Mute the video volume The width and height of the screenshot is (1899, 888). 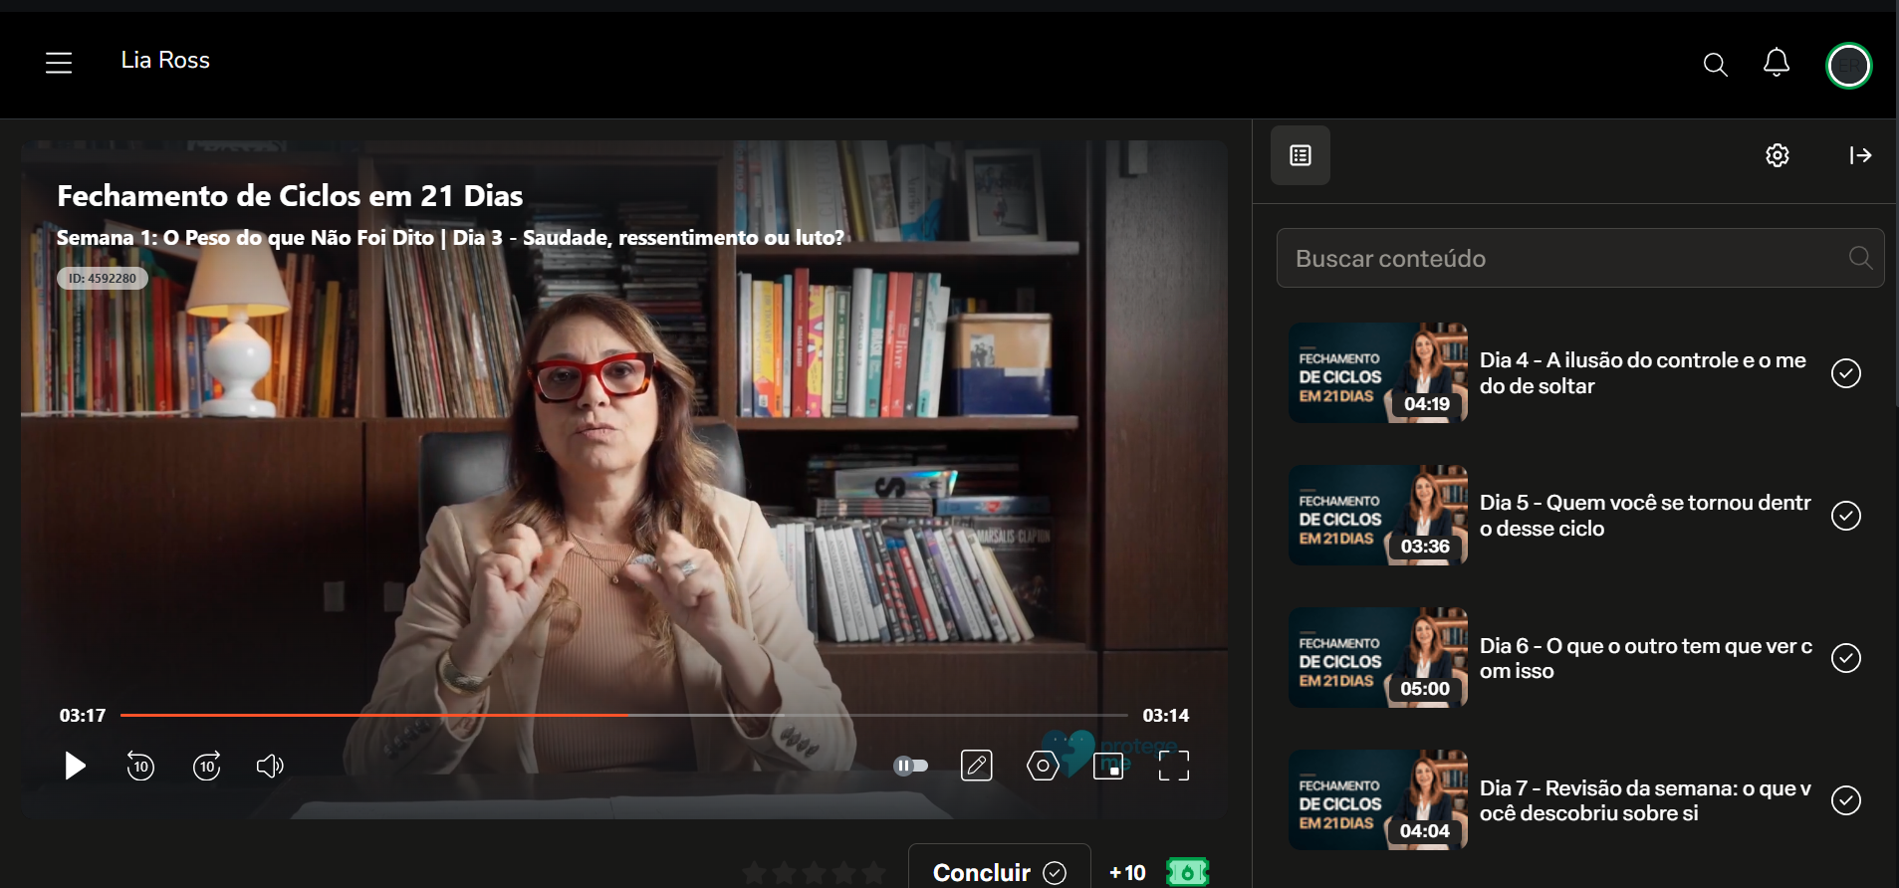point(270,766)
